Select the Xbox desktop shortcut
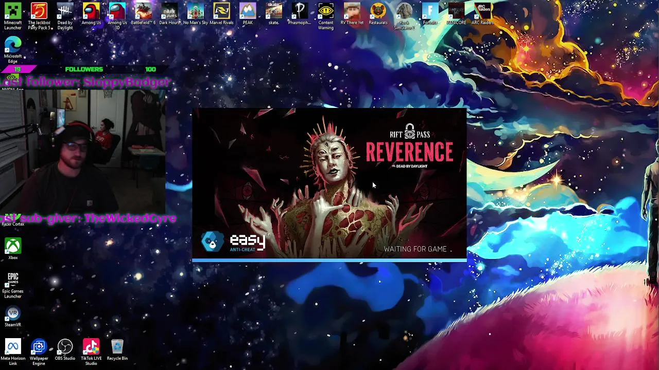 [13, 249]
